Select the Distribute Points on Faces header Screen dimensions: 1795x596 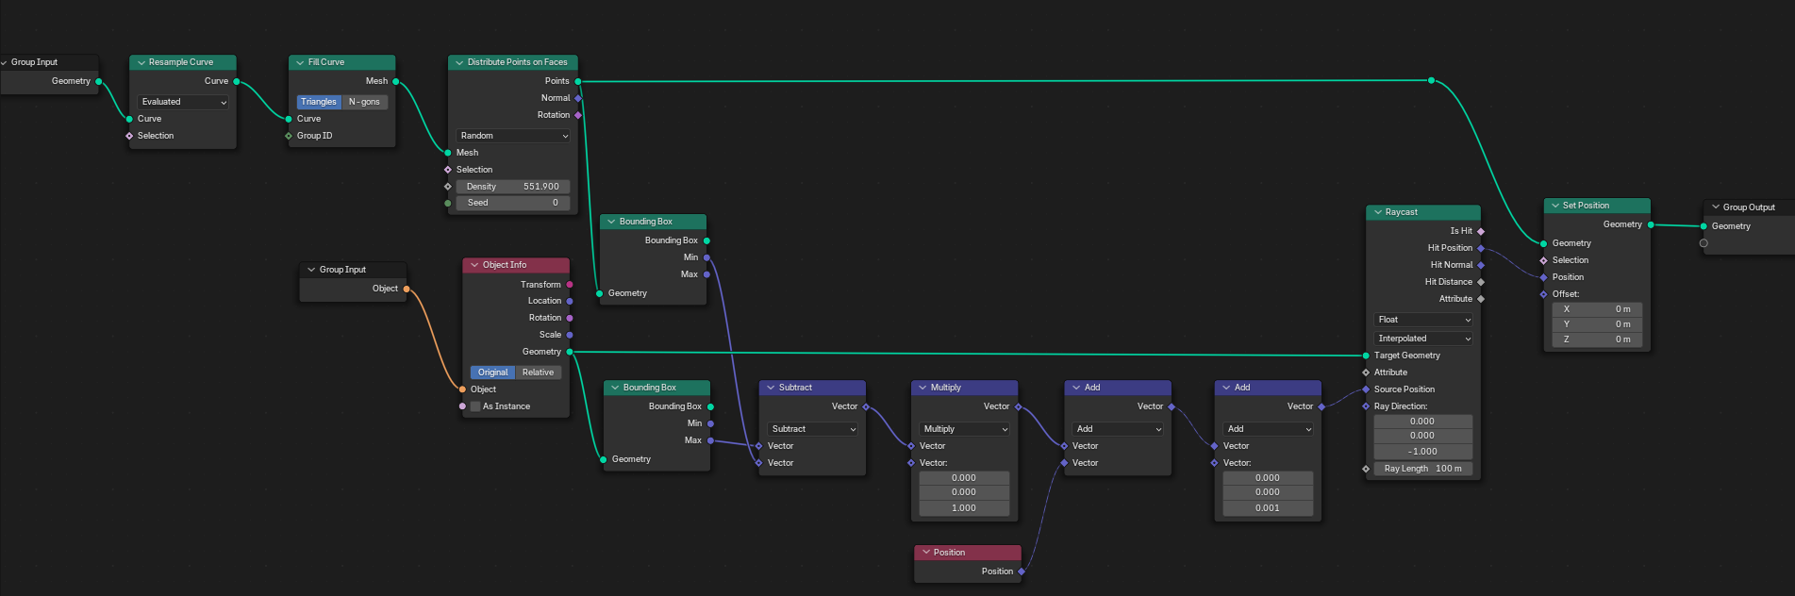pos(513,62)
